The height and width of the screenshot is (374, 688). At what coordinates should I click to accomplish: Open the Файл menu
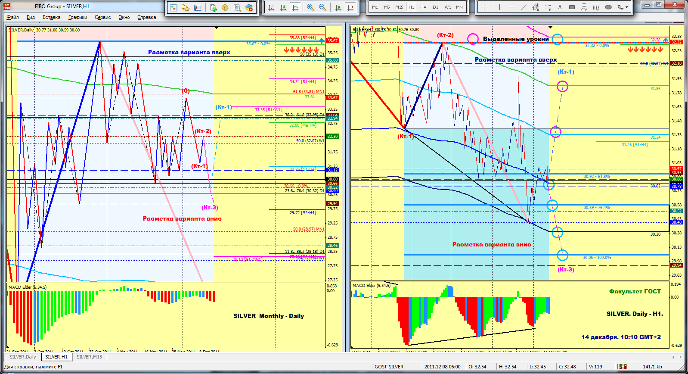12,17
